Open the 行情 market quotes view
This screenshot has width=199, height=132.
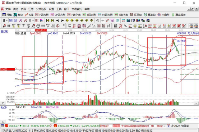coord(7,15)
